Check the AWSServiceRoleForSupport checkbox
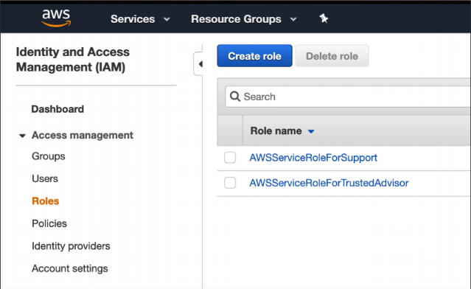 pos(230,158)
